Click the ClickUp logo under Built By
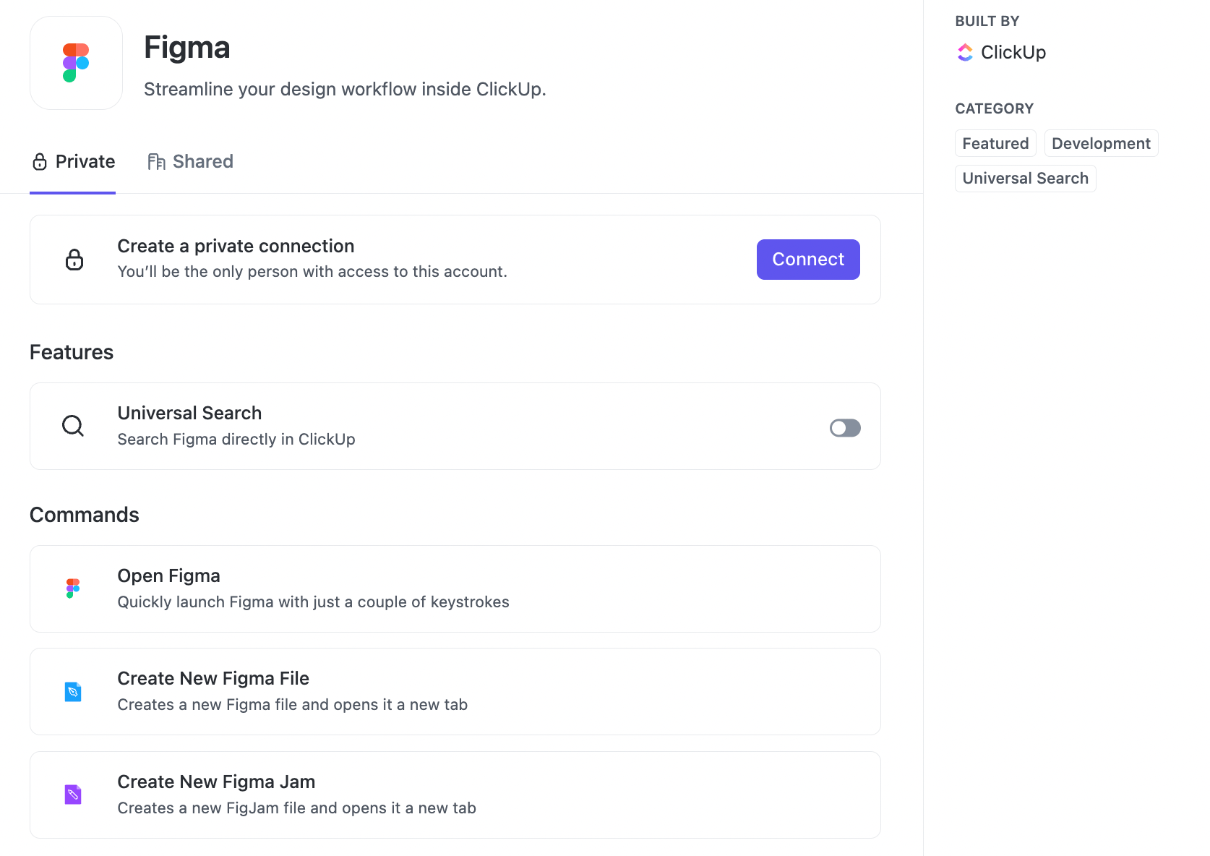The width and height of the screenshot is (1210, 856). click(964, 51)
